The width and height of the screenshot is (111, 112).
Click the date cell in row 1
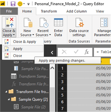click(89, 68)
